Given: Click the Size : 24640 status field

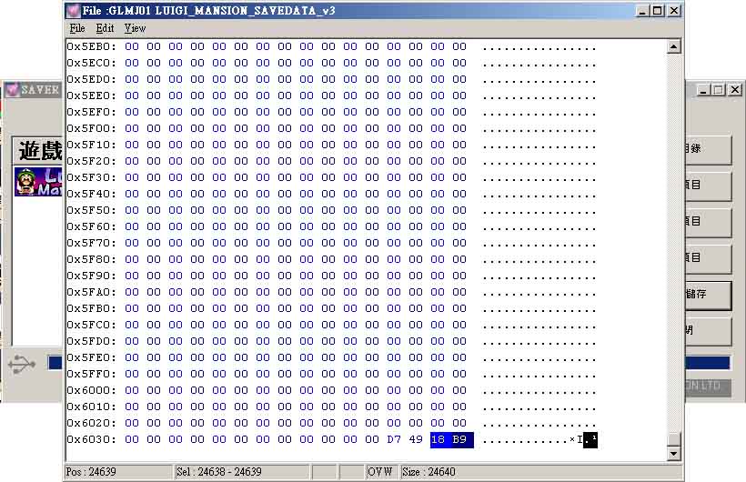Looking at the screenshot, I should (541, 472).
